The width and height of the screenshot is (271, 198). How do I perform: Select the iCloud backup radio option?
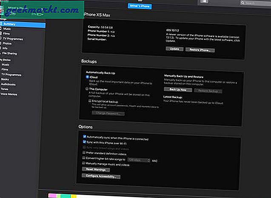tap(88, 77)
